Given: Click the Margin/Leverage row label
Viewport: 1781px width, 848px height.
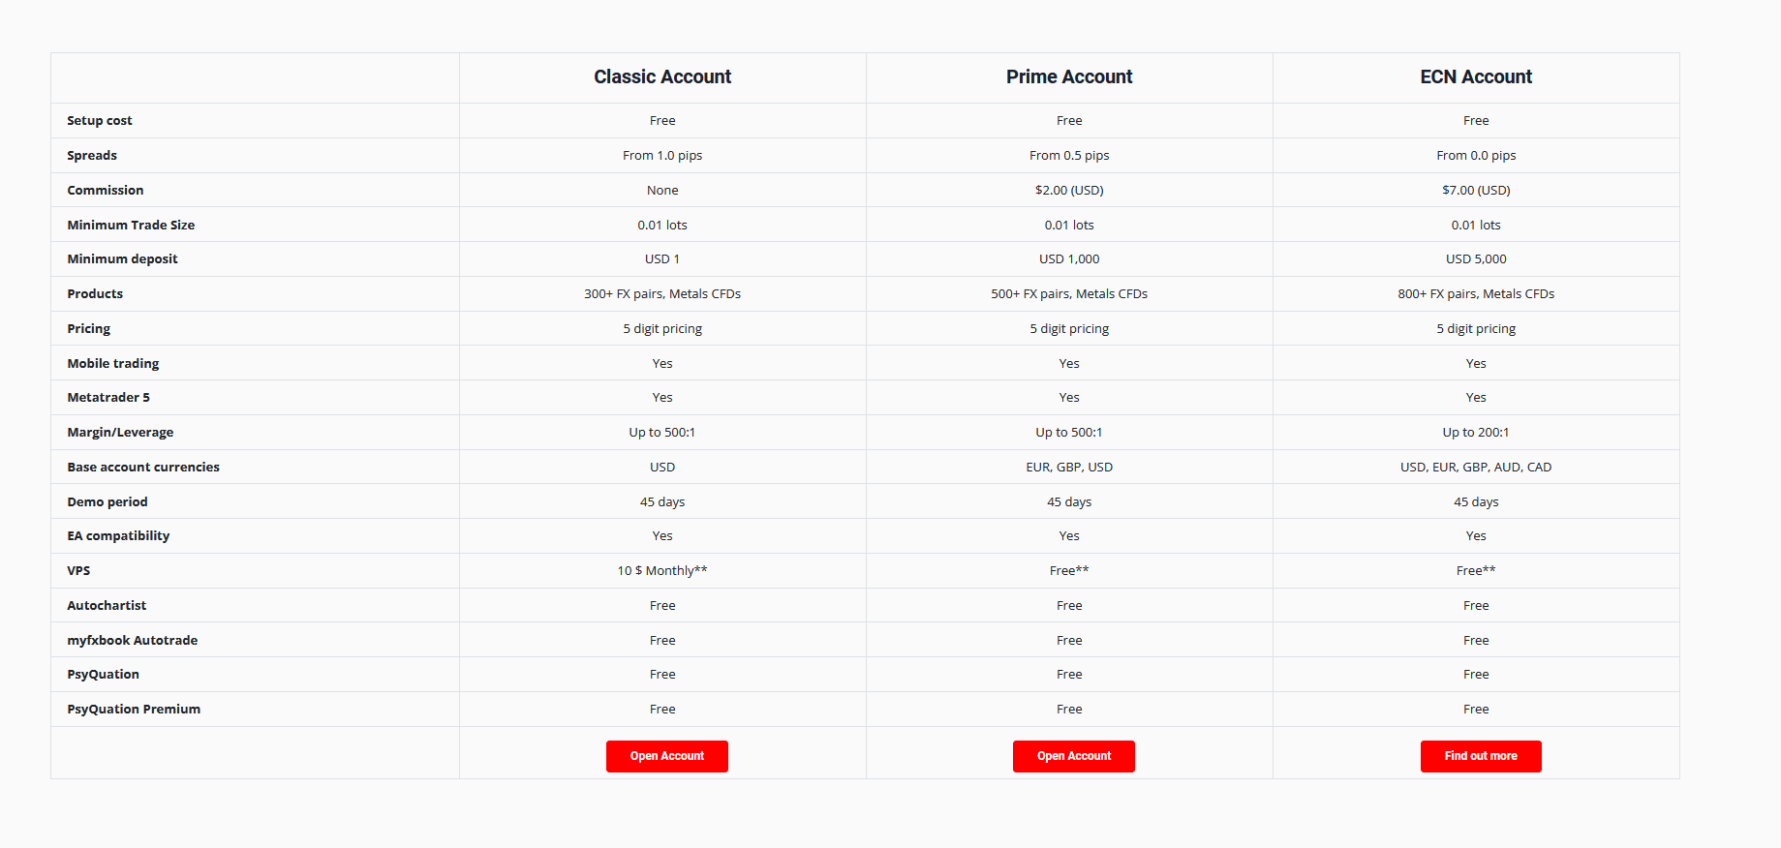Looking at the screenshot, I should (121, 432).
